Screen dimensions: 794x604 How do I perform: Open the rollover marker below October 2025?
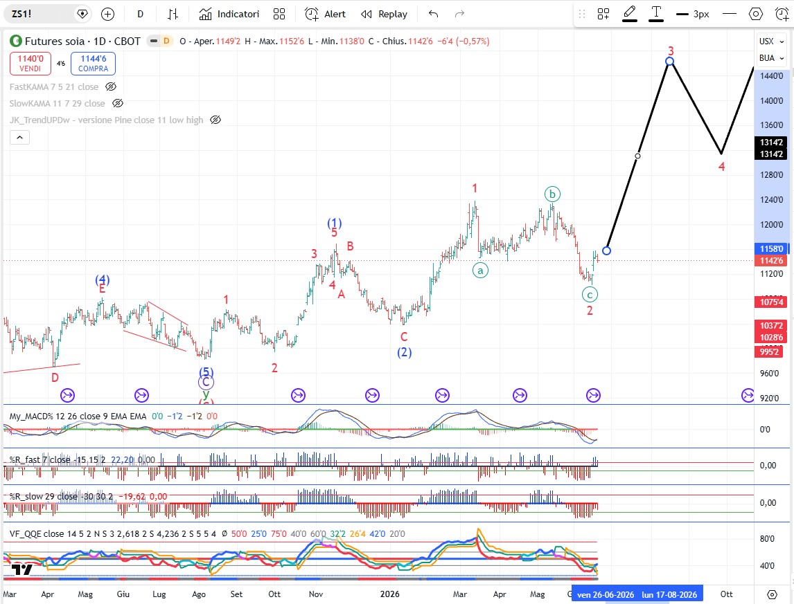coord(298,395)
